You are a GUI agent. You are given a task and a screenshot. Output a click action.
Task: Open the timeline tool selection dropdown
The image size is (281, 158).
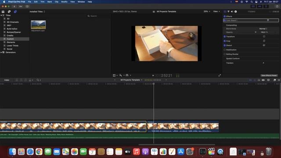[39, 80]
